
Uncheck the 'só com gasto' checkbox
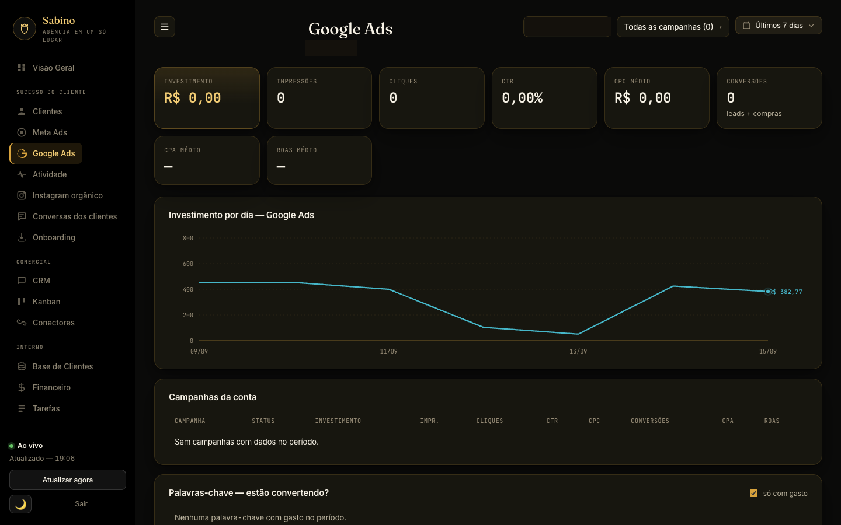tap(753, 493)
